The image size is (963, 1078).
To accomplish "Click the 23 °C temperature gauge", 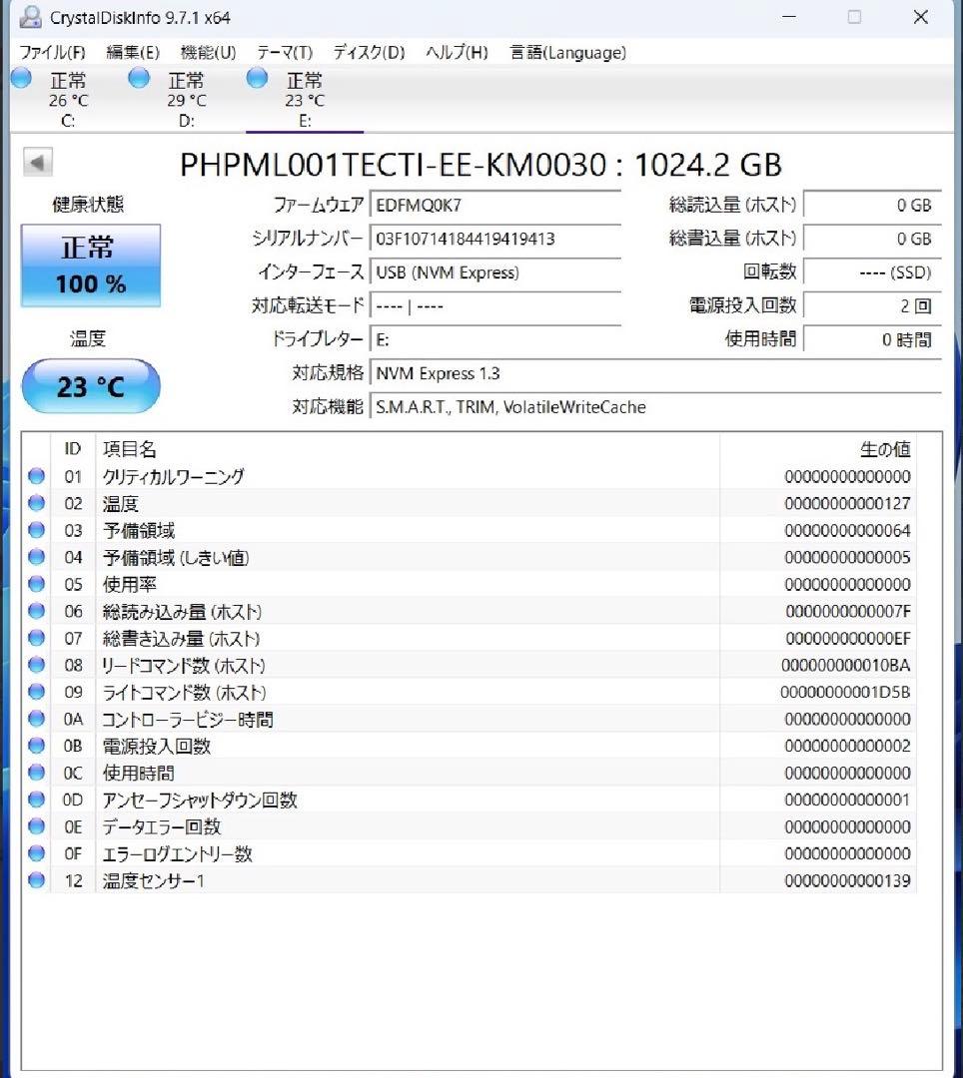I will pyautogui.click(x=90, y=386).
